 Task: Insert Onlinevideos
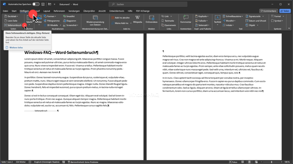(x=152, y=19)
